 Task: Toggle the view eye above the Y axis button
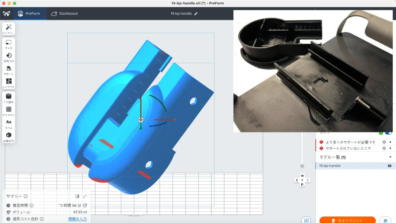tap(302, 176)
